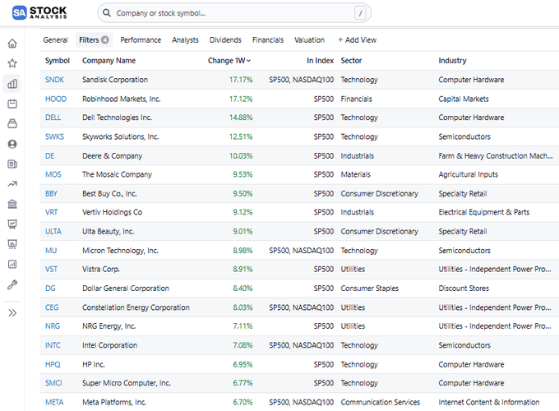559x411 pixels.
Task: Open the wrench tools sidebar icon
Action: point(12,284)
